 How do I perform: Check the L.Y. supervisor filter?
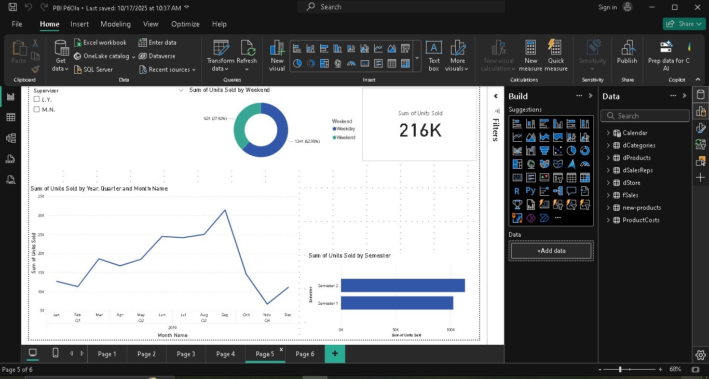pyautogui.click(x=36, y=99)
